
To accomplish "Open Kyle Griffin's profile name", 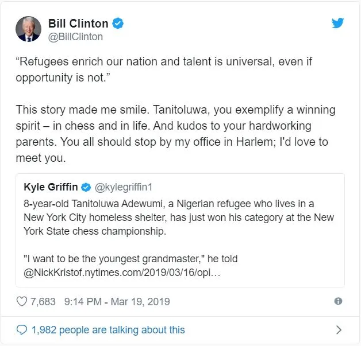I will pos(51,187).
